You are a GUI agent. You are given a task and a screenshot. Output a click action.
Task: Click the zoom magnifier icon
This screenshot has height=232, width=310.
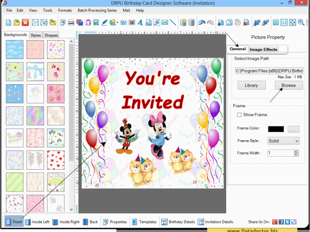pyautogui.click(x=301, y=23)
